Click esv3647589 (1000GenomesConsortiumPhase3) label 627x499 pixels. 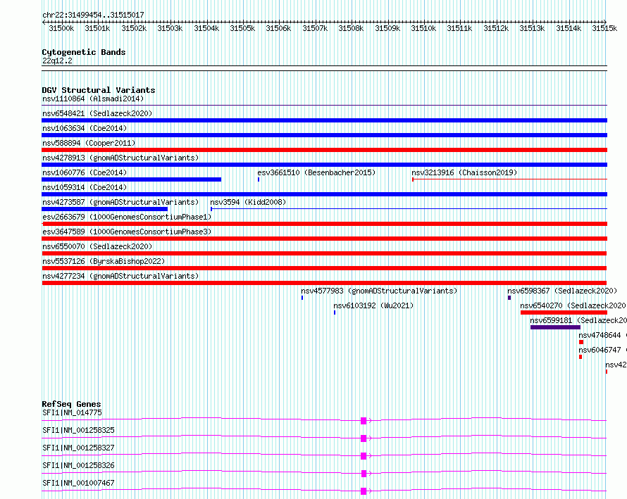point(127,232)
